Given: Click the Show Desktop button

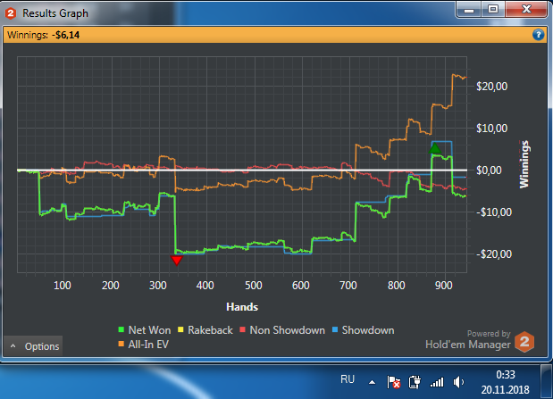Looking at the screenshot, I should coord(547,382).
